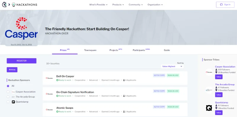Select the All sponsors radio button
The image size is (237, 117).
[x=8, y=86]
